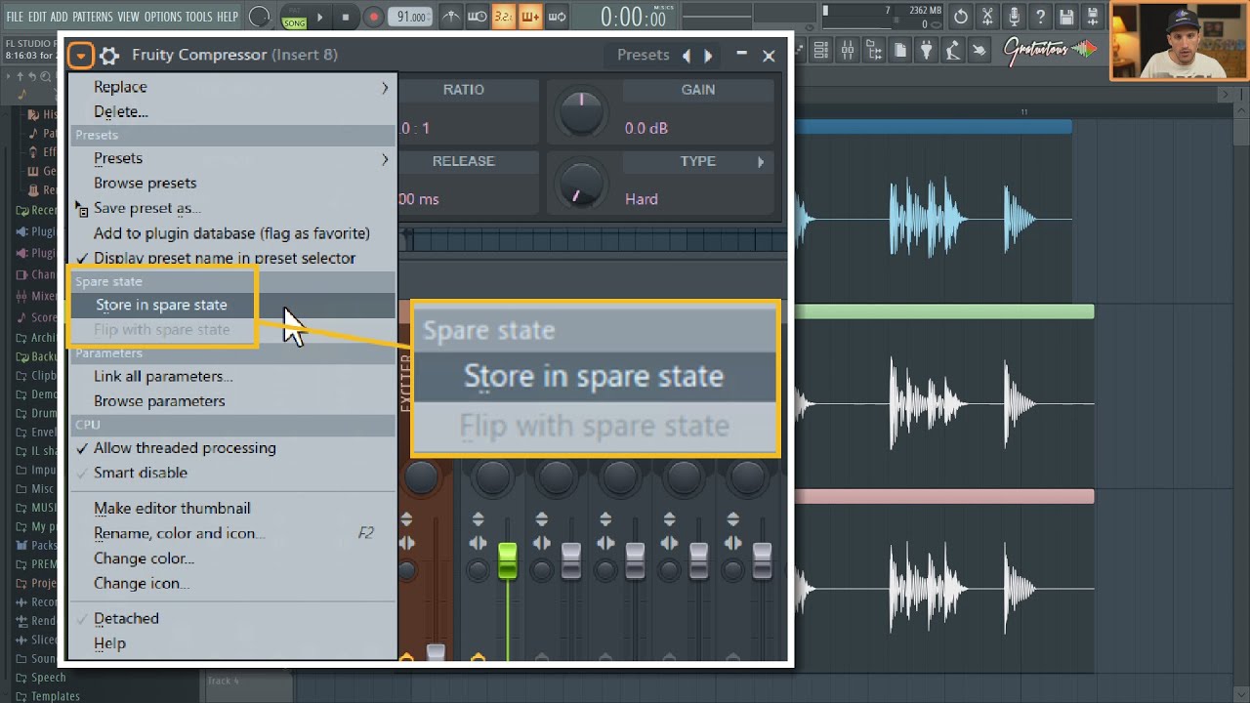Click the green mixer fader

(508, 560)
